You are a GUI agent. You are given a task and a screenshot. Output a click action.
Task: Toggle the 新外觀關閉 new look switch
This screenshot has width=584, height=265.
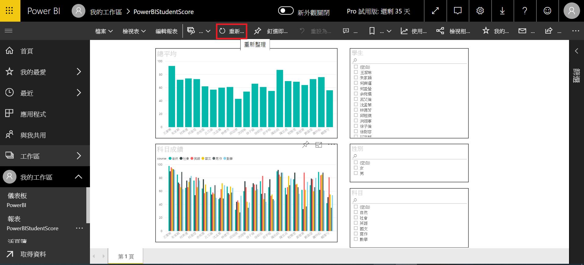pos(286,11)
